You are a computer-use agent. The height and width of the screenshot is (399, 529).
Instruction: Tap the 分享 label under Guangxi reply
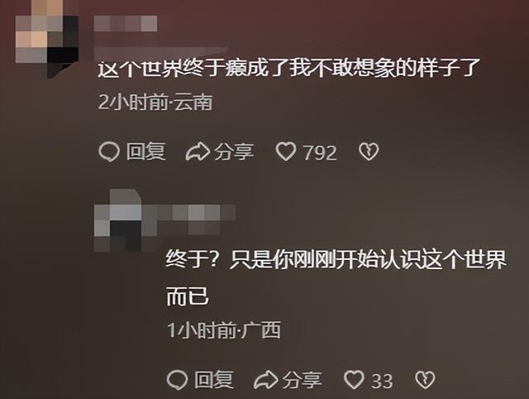pos(302,379)
